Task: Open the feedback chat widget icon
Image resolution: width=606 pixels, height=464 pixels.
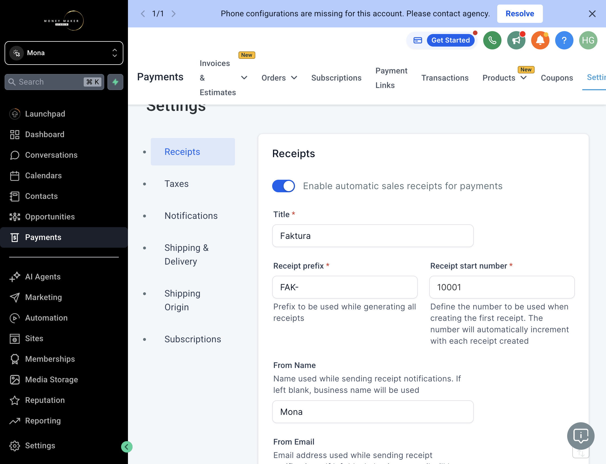Action: coord(581,436)
